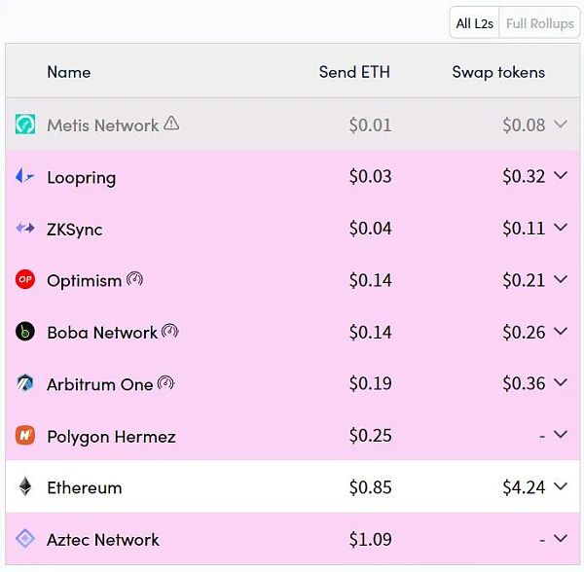Sort by the Send ETH column header
584x572 pixels.
[x=354, y=72]
